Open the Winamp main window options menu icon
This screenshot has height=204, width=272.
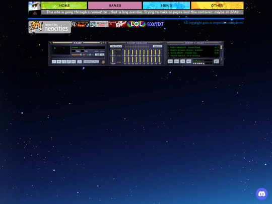click(51, 43)
